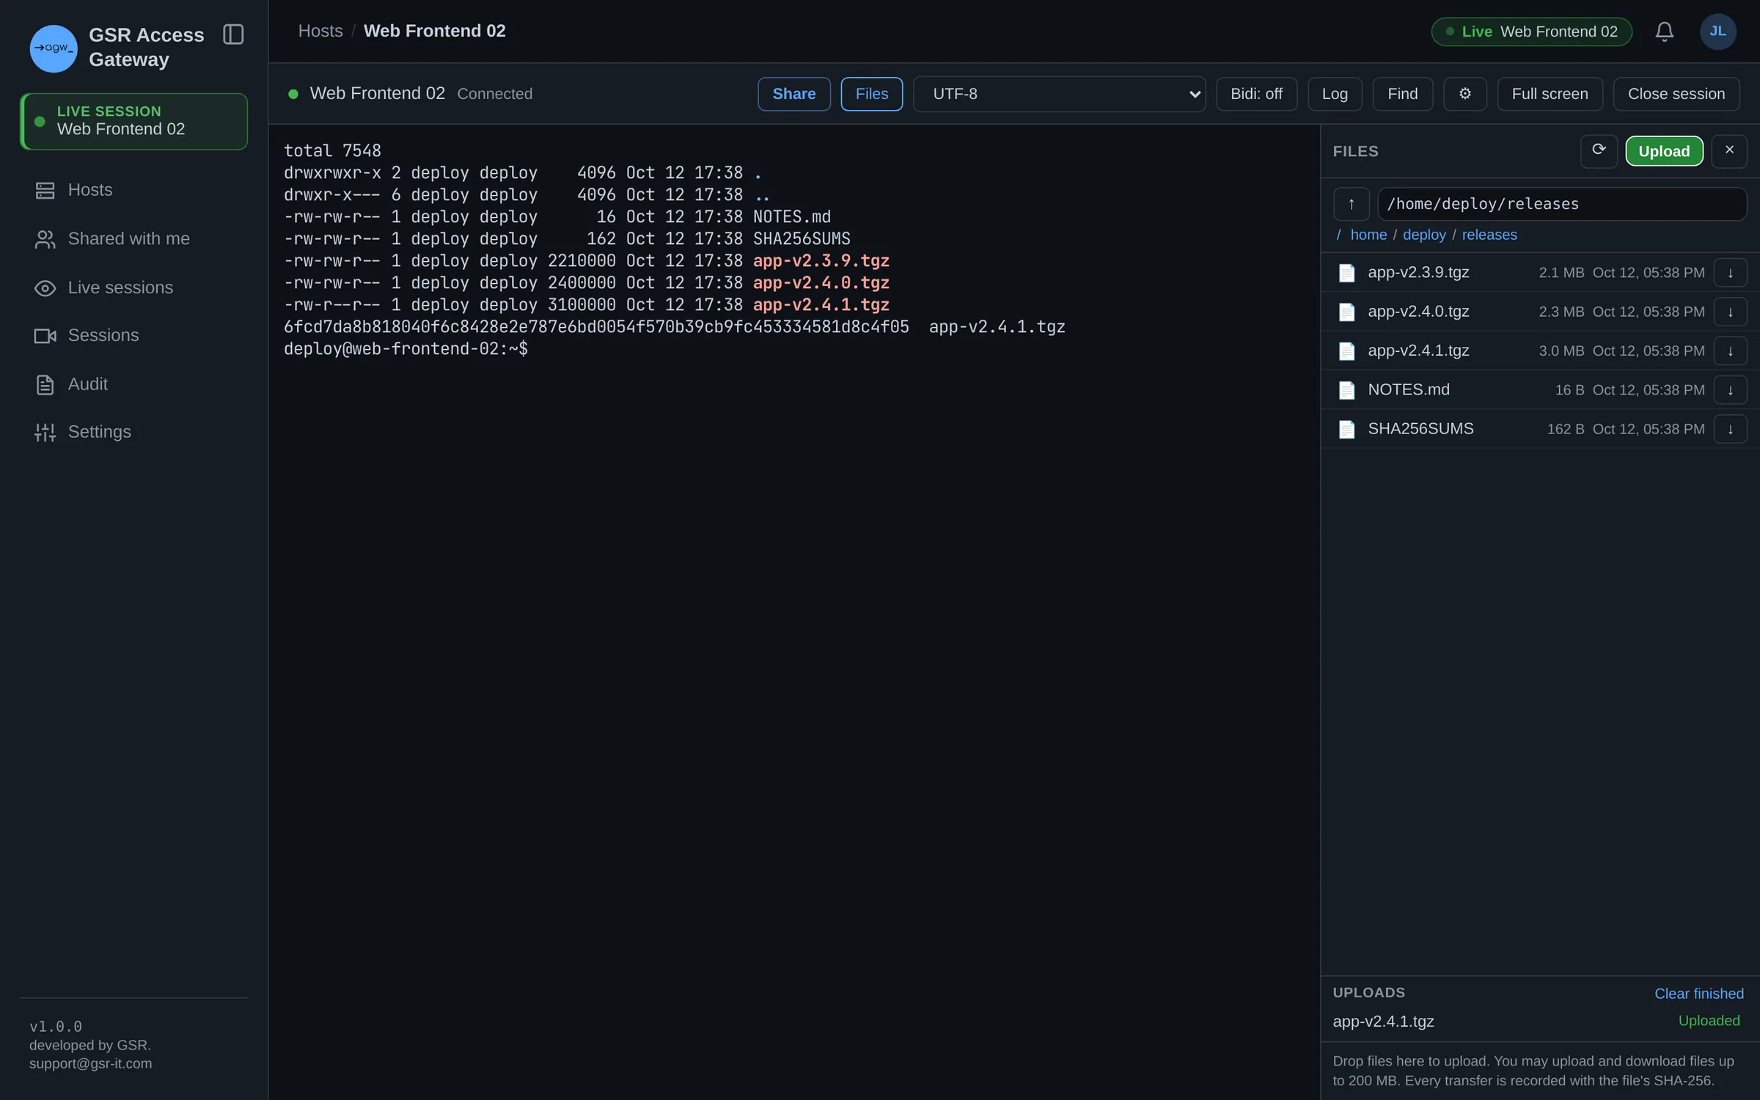Click the GSR Access Gateway logo

tap(54, 48)
